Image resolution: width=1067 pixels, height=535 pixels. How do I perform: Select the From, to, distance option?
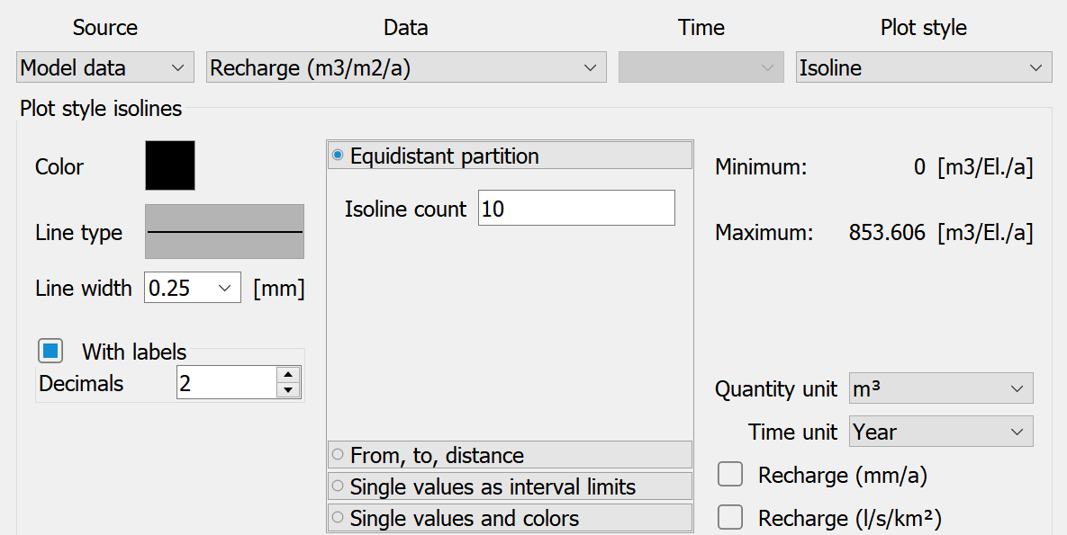(x=510, y=455)
